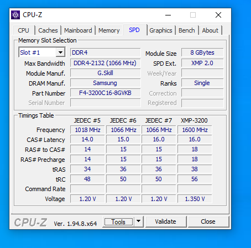Open the Caches tab

pos(48,30)
